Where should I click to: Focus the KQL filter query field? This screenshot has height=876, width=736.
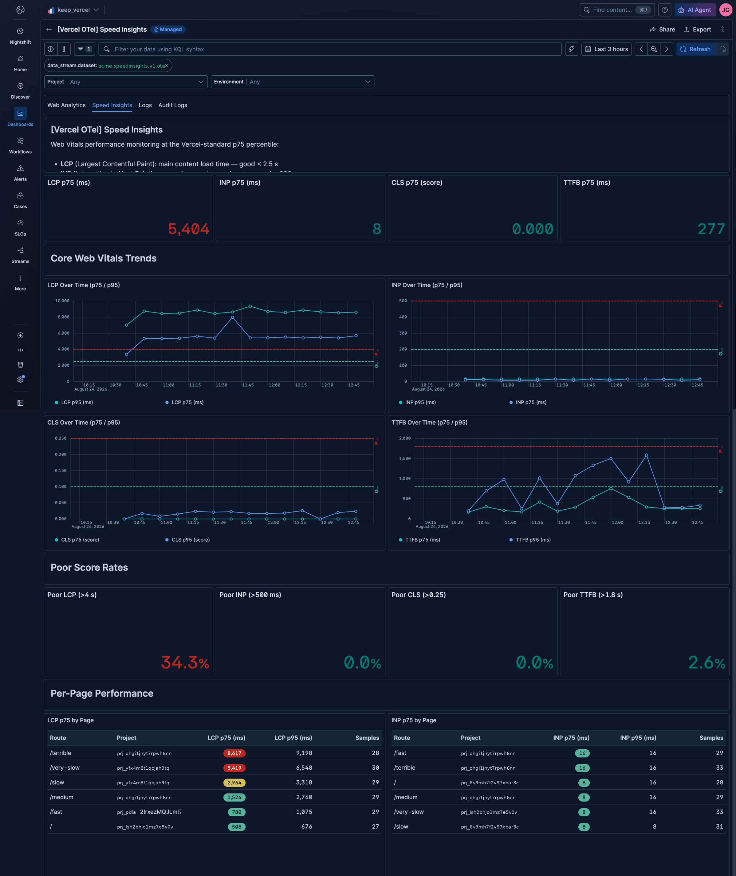coord(330,49)
